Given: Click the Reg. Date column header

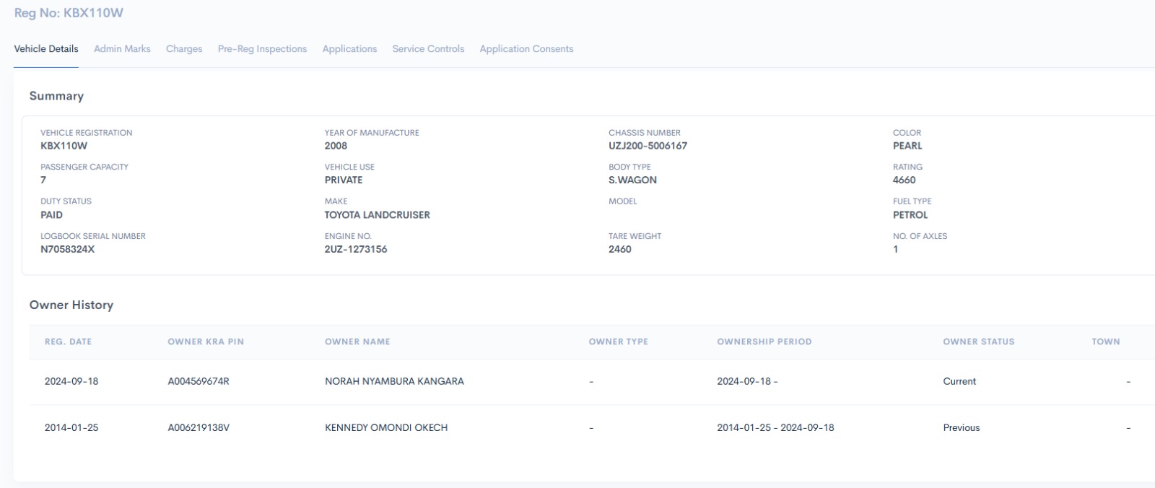Looking at the screenshot, I should pyautogui.click(x=68, y=341).
